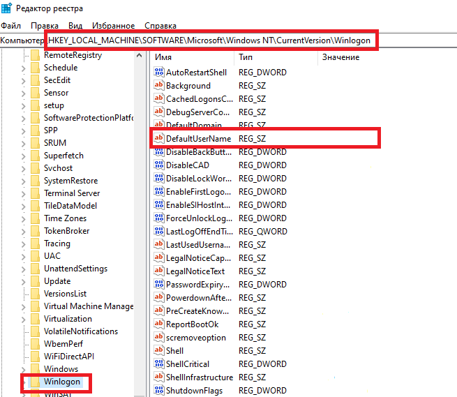Click the EnableFirstLogo... DWORD value icon
This screenshot has width=457, height=397.
click(159, 191)
